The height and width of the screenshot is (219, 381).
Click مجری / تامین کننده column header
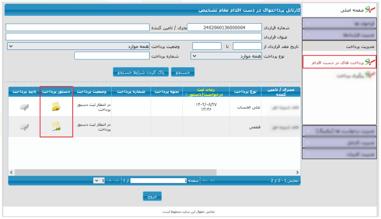tap(281, 92)
